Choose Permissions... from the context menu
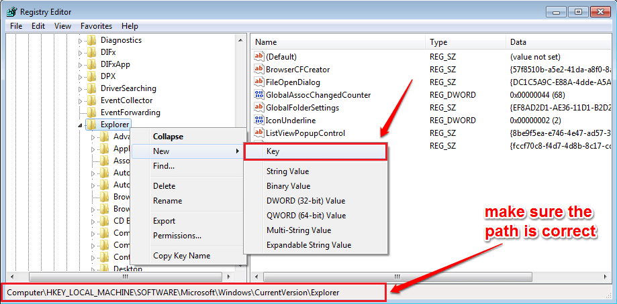Viewport: 617px width, 304px height. pos(187,235)
